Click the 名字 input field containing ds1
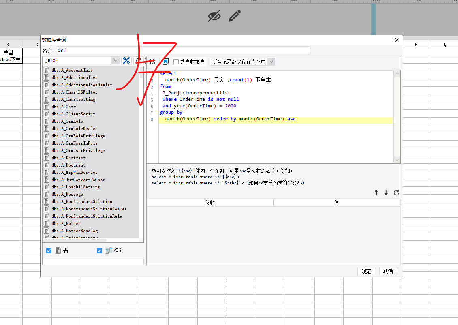Image resolution: width=458 pixels, height=325 pixels. click(183, 50)
